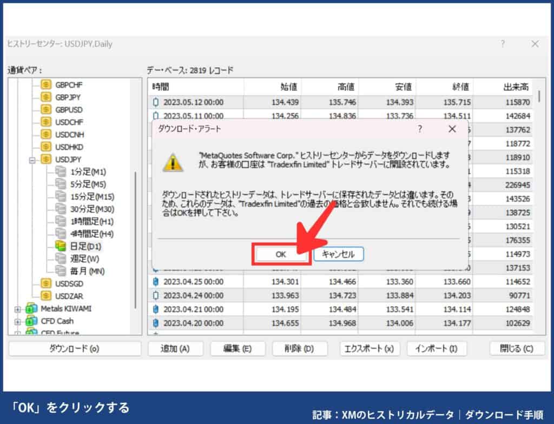Select the GBPJPY coin icon
554x424 pixels.
pyautogui.click(x=47, y=97)
